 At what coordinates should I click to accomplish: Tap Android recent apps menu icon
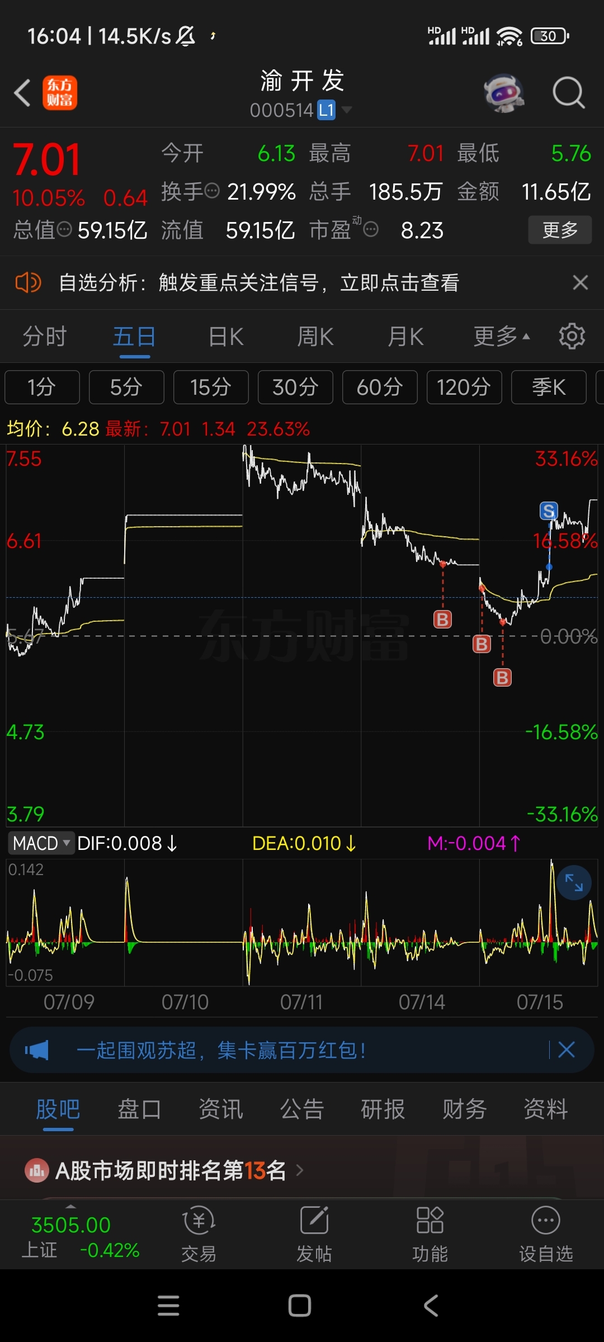click(x=168, y=1306)
